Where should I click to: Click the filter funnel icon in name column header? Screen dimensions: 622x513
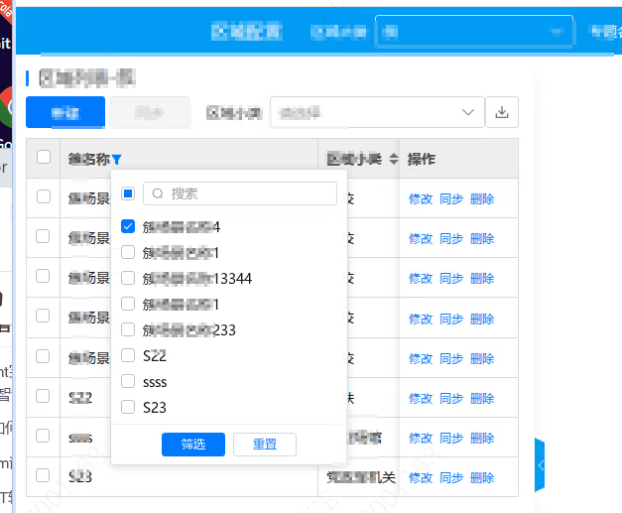(116, 160)
